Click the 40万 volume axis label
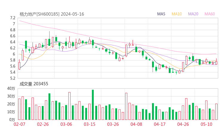The height and width of the screenshot is (131, 221). coord(11,88)
